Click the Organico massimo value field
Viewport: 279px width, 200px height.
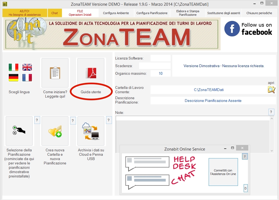pos(161,73)
